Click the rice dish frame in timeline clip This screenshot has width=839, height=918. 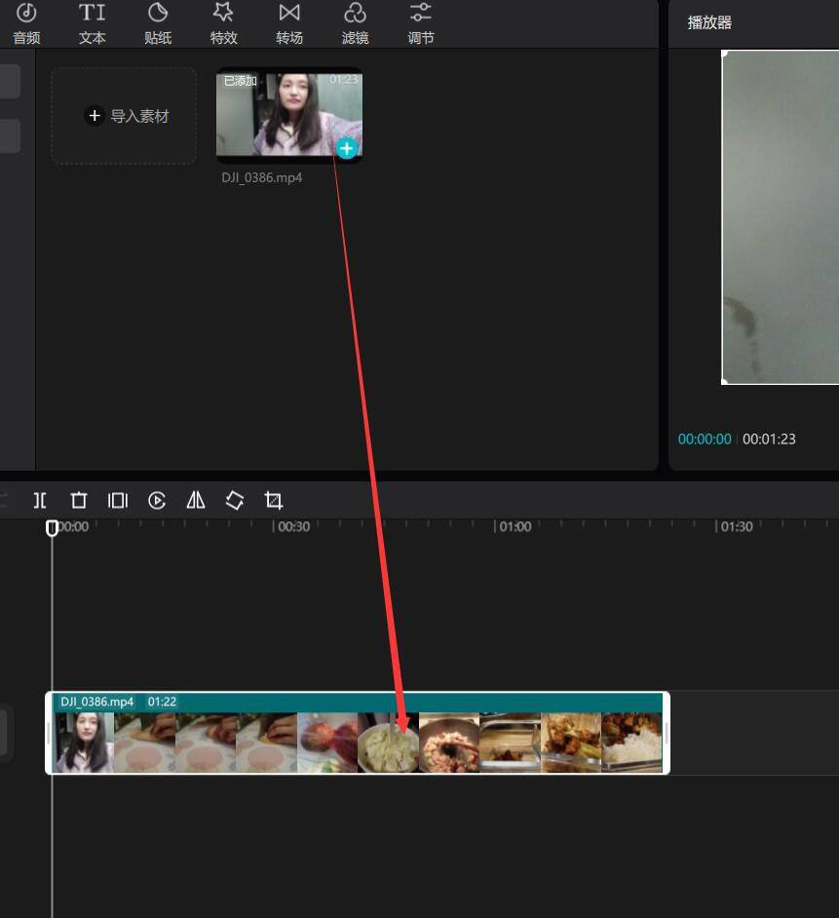pos(631,742)
